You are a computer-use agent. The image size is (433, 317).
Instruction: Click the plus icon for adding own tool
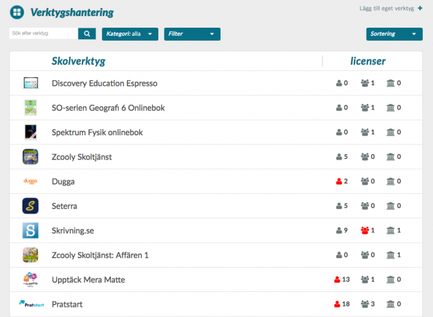(419, 8)
